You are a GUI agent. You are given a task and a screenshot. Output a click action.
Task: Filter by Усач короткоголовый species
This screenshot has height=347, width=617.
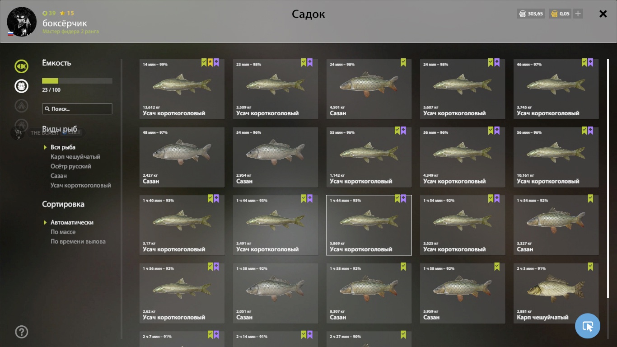pyautogui.click(x=81, y=185)
